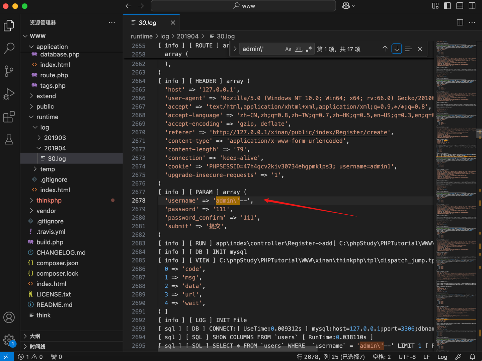Open the Extensions view
Viewport: 482px width, 361px height.
9,117
